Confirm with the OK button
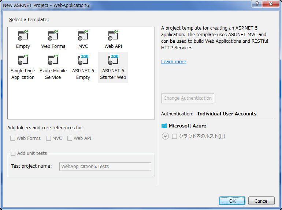This screenshot has height=210, width=282. point(232,201)
